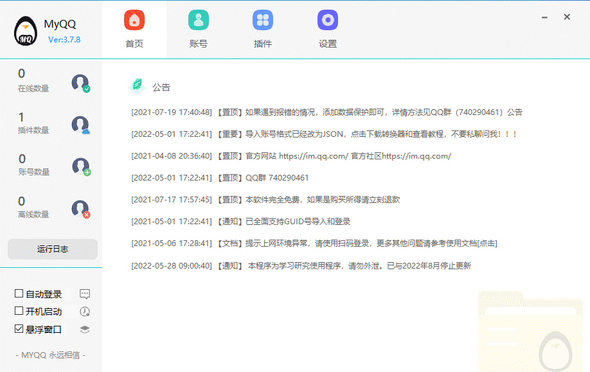Open the 文档 scan-login help announcement
590x372 pixels.
[314, 244]
